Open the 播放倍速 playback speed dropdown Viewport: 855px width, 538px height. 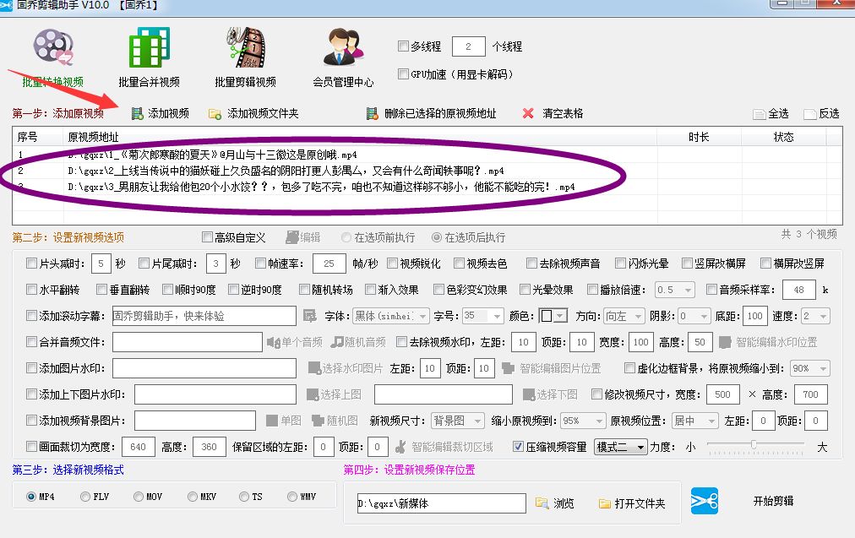pyautogui.click(x=673, y=289)
